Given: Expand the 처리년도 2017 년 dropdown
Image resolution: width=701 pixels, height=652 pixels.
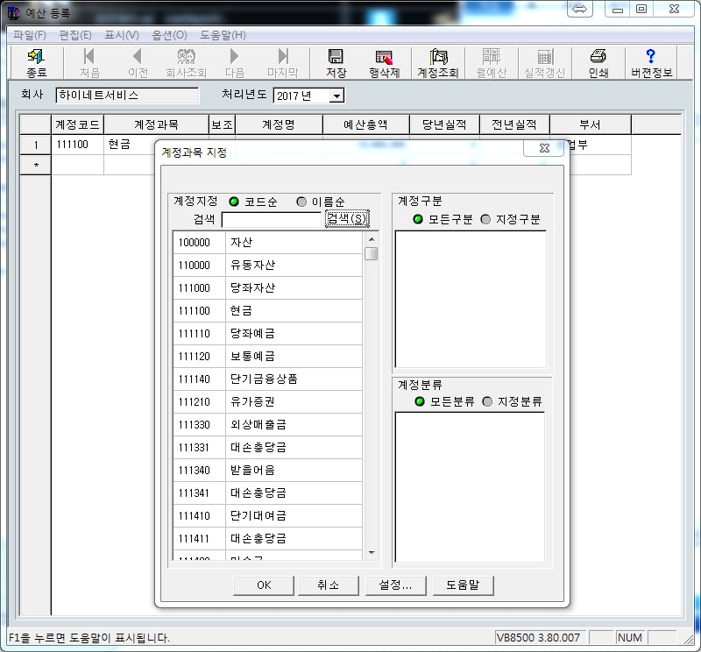Looking at the screenshot, I should coord(337,96).
